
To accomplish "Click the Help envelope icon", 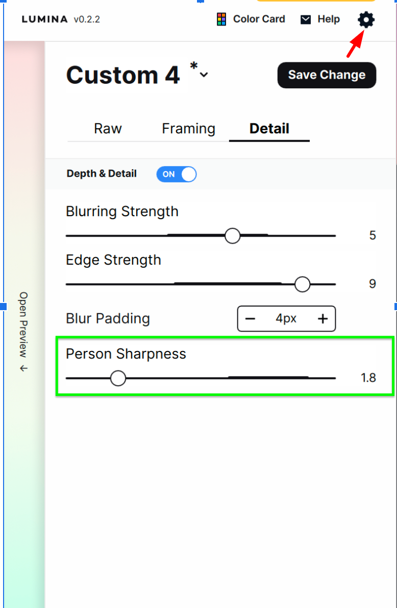I will (x=305, y=19).
